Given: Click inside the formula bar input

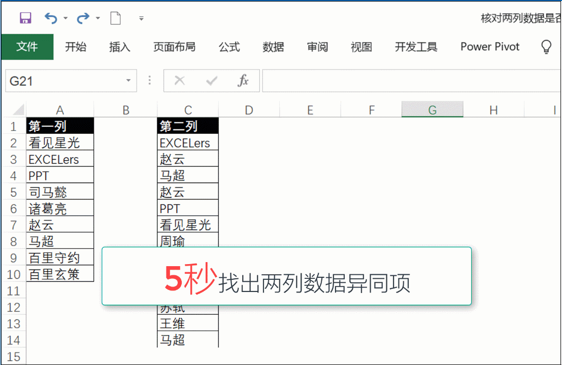Looking at the screenshot, I should coord(406,81).
